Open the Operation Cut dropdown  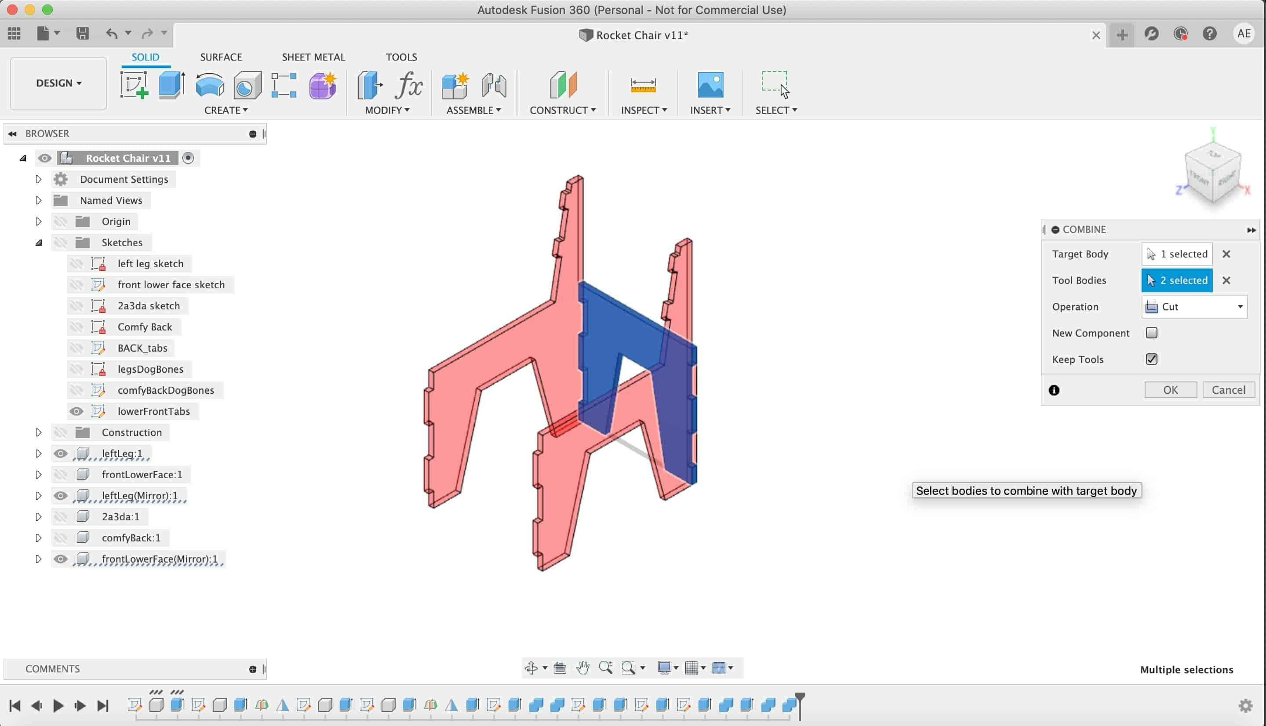pos(1195,307)
